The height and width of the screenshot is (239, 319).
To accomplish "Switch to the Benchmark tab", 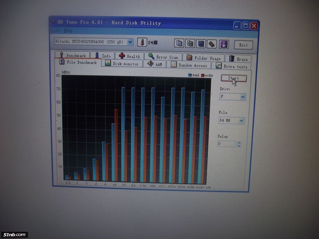I will [73, 55].
